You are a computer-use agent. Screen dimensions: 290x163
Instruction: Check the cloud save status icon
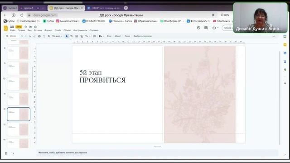35,27
